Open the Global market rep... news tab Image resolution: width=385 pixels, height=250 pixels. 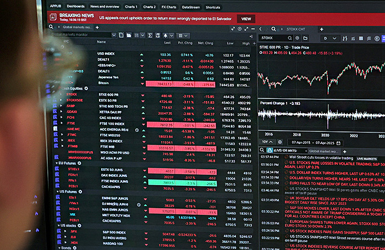click(323, 151)
